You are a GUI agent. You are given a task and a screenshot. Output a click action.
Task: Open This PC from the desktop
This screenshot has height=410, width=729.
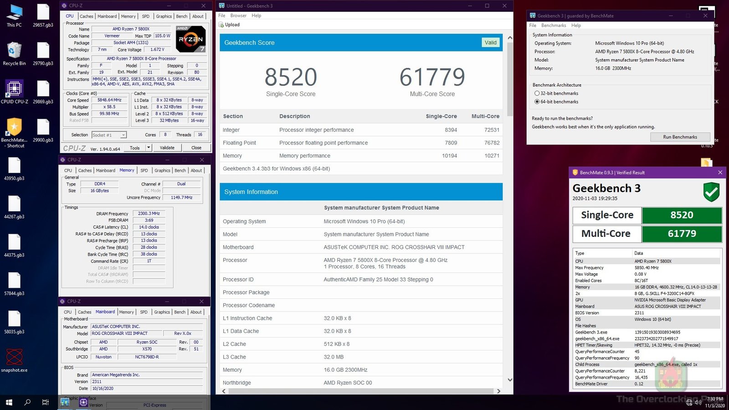(13, 14)
